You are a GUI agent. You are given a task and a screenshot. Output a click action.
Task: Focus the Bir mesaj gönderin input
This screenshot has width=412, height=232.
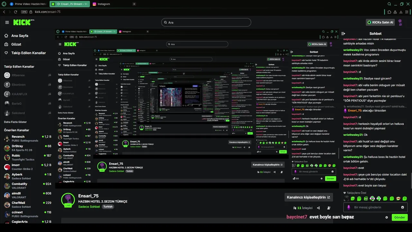[375, 207]
